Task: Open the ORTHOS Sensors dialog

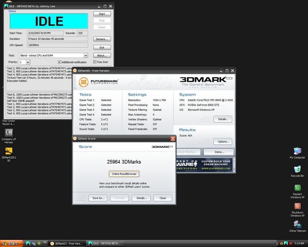Action: (102, 39)
